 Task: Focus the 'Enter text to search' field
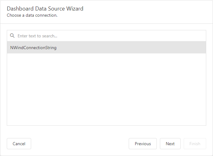(106, 36)
